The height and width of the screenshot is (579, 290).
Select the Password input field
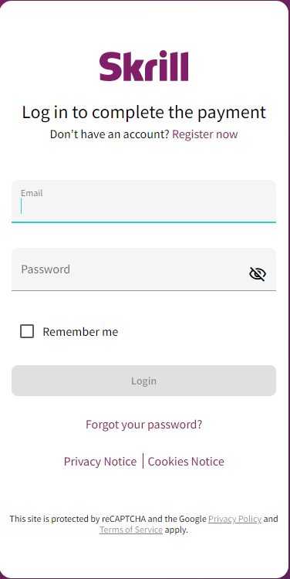(144, 269)
